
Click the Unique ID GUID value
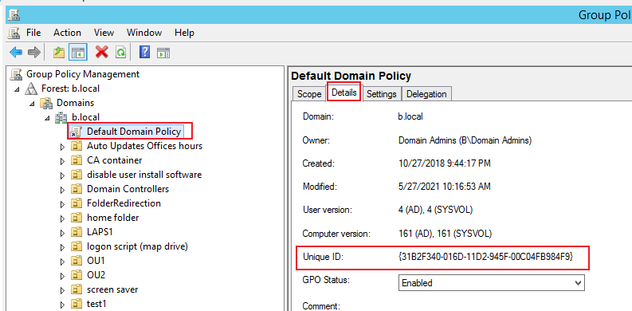485,256
